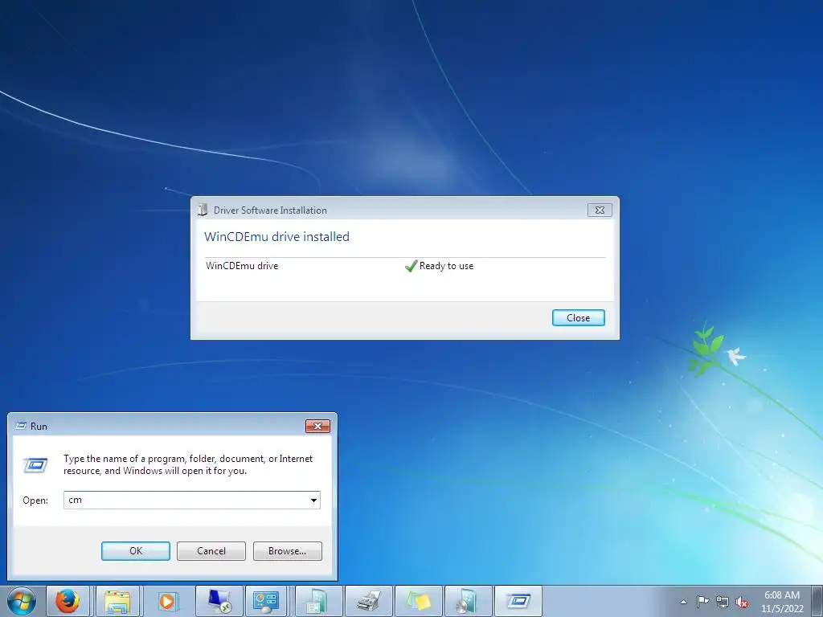
Task: Open Windows Media Player taskbar icon
Action: (x=168, y=601)
